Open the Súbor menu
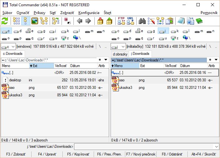The image size is (220, 158). 7,13
